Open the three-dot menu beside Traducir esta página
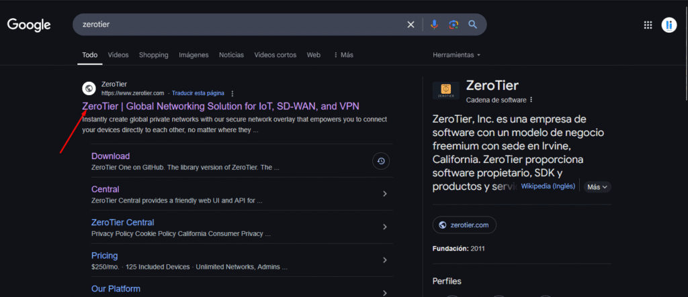Viewport: 688px width, 297px height. tap(232, 93)
